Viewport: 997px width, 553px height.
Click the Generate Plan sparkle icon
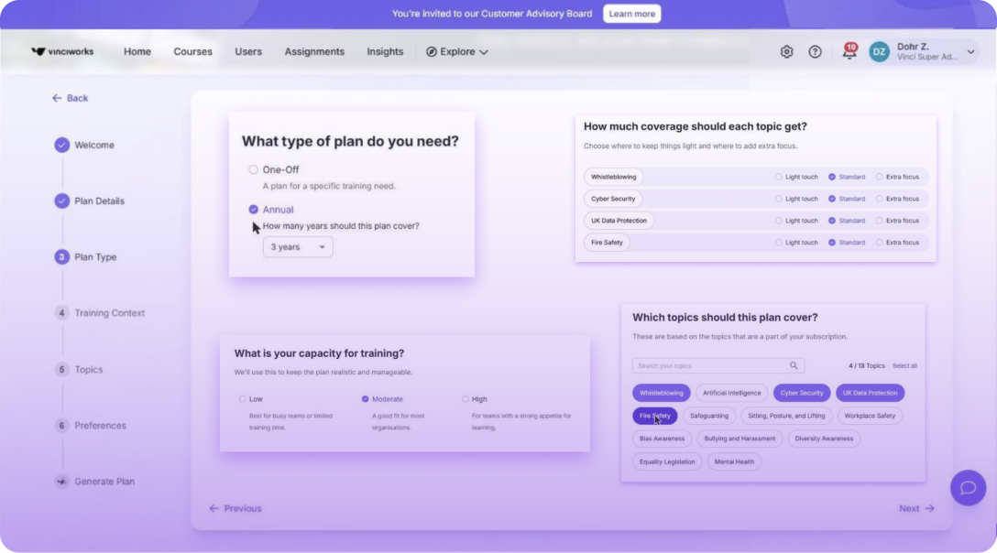click(61, 482)
